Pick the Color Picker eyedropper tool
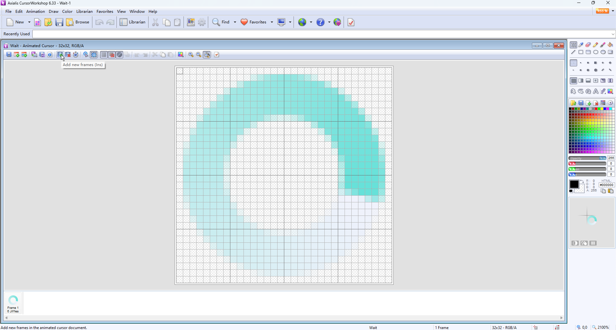Image resolution: width=616 pixels, height=330 pixels. click(581, 45)
